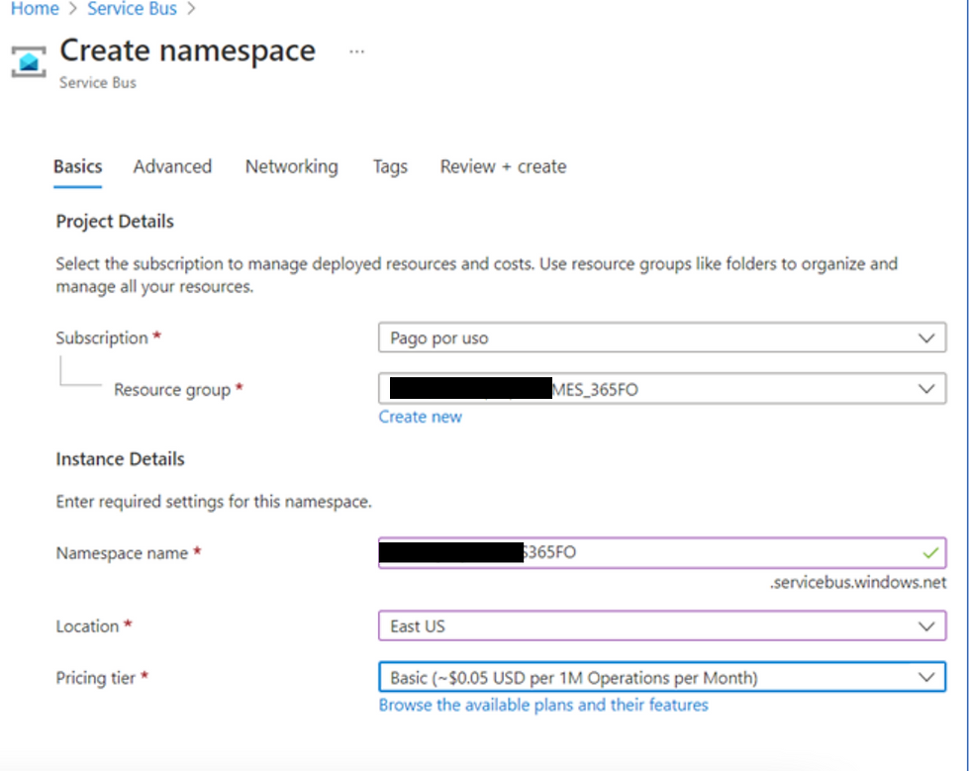Click the Resource group field label
970x771 pixels.
(x=172, y=390)
